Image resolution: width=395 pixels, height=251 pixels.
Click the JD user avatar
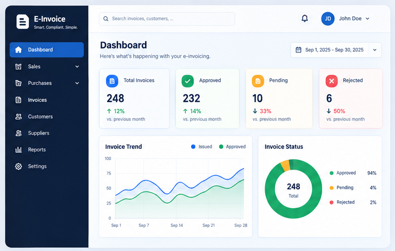click(328, 19)
